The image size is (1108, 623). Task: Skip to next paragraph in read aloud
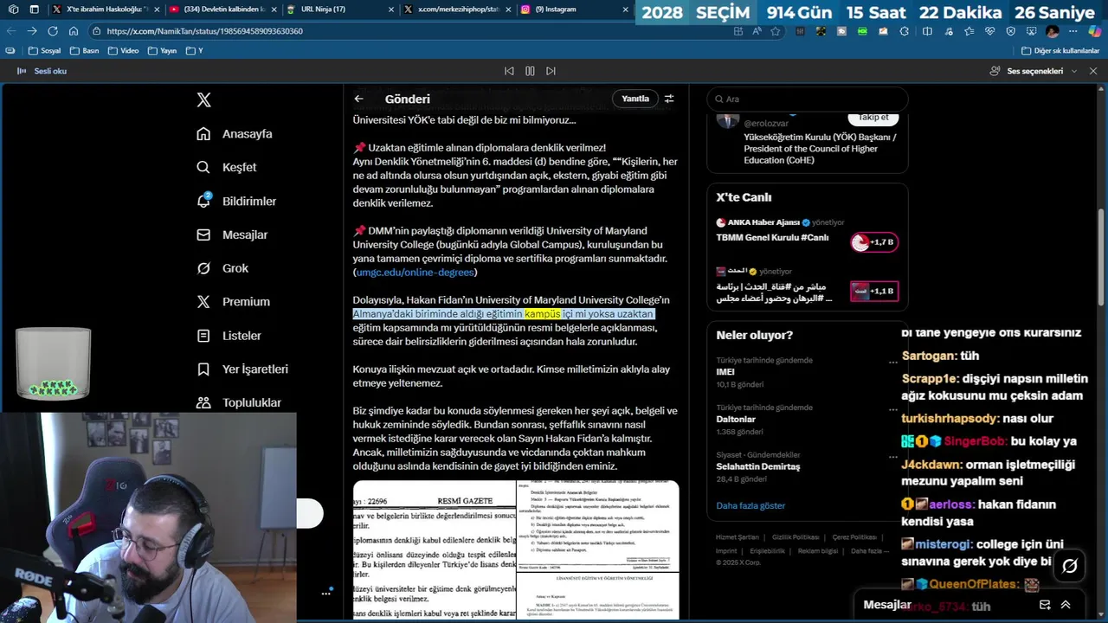[551, 71]
